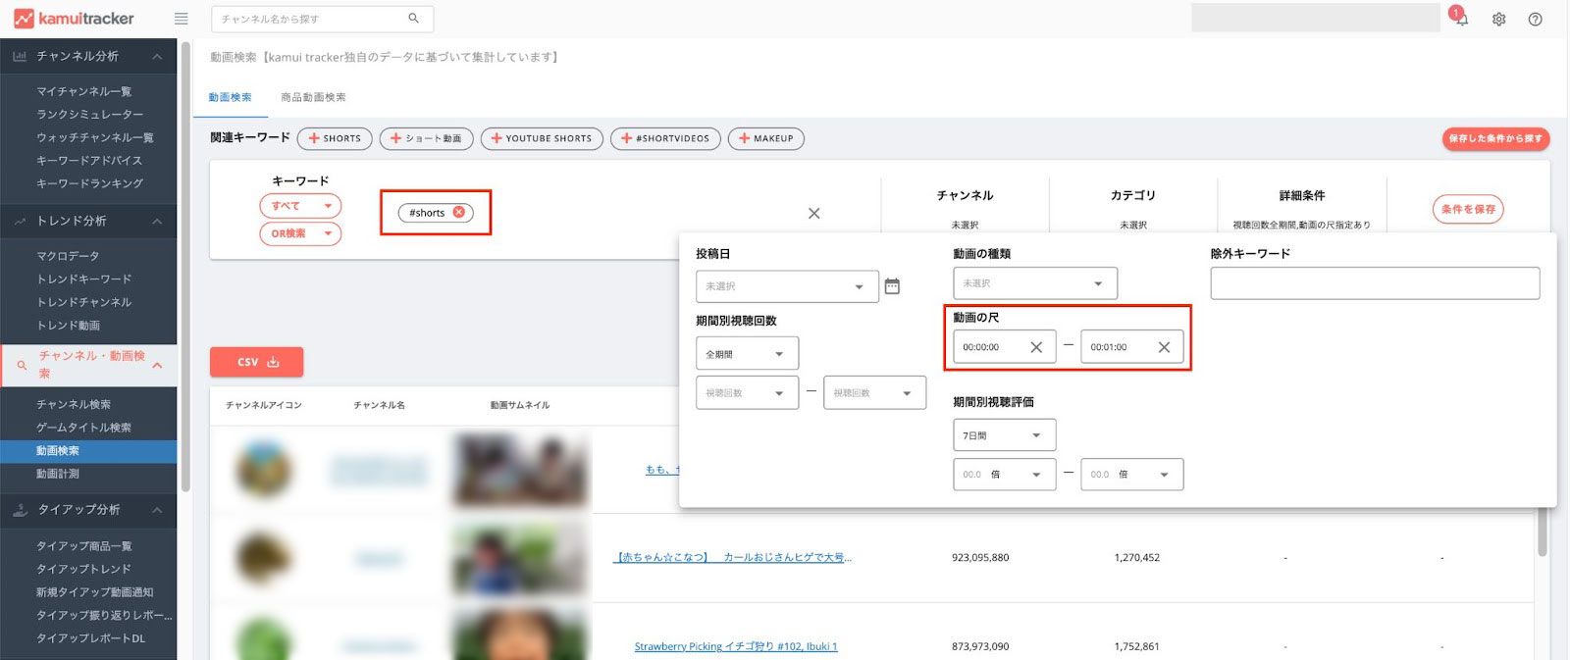The height and width of the screenshot is (660, 1570).
Task: Click the search magnifier in channel search box
Action: point(413,19)
